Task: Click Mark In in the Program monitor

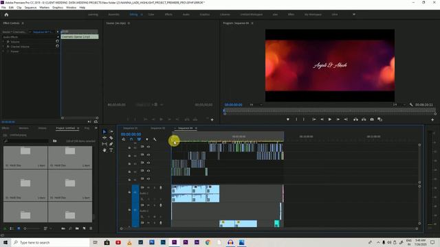Action: click(296, 119)
